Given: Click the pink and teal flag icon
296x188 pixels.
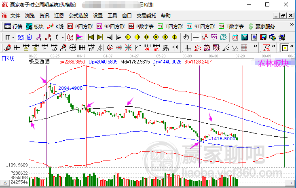Looking at the screenshot, I should 79,37.
